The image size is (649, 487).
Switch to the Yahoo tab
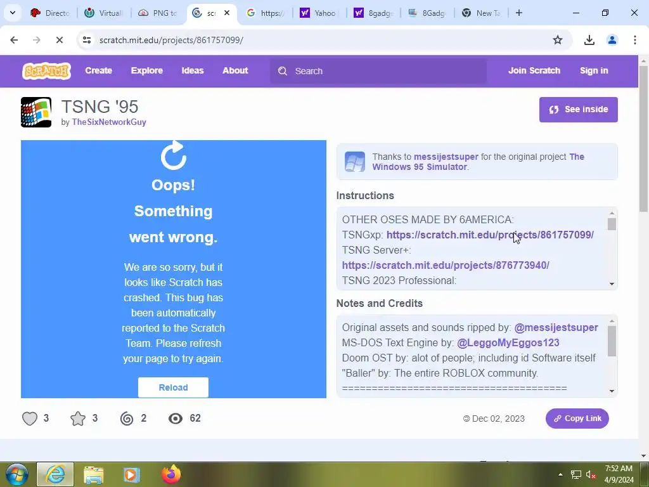tap(319, 13)
